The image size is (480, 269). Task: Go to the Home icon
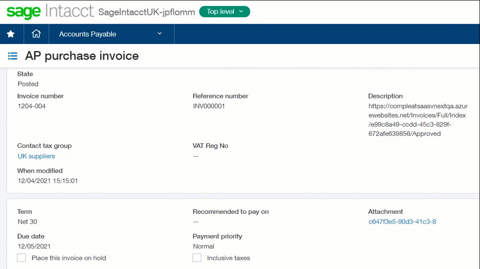click(x=36, y=33)
